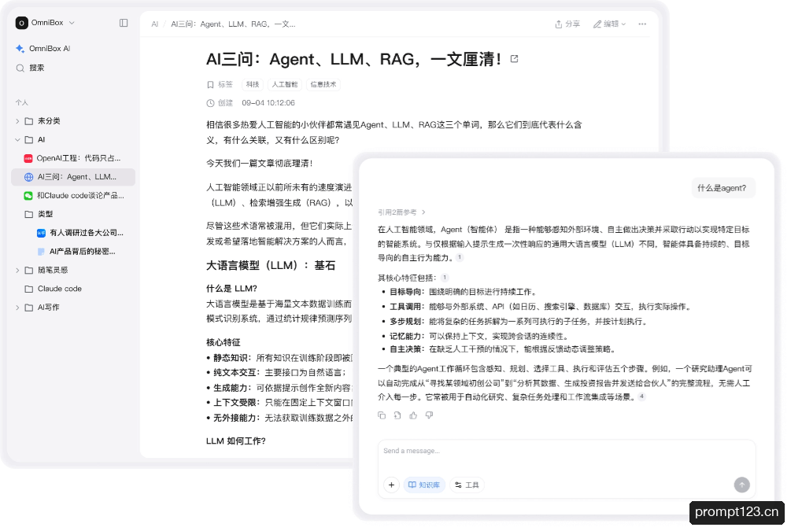Viewport: 791px width, 531px height.
Task: Click the AI写作 folder icon
Action: (29, 308)
